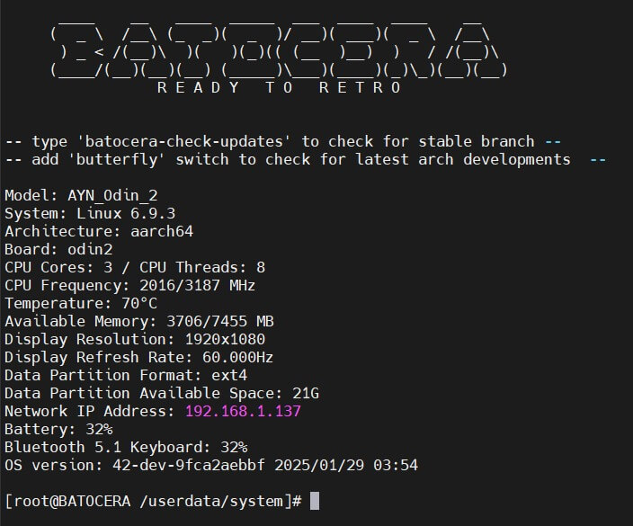Click the OS version 42-dev-9fca2aebbf line
Image resolution: width=633 pixels, height=526 pixels.
211,466
